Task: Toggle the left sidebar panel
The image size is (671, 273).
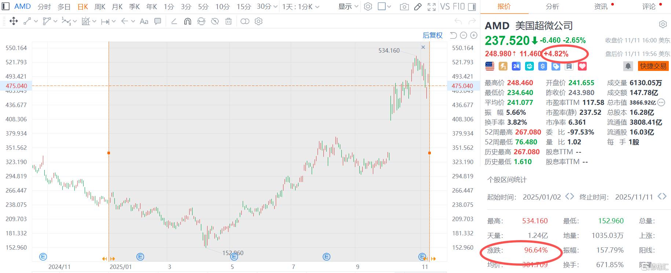Action: coord(5,7)
